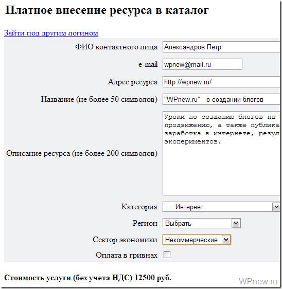Click the 'Оплата в гривнах' label text
The width and height of the screenshot is (282, 289).
(127, 255)
